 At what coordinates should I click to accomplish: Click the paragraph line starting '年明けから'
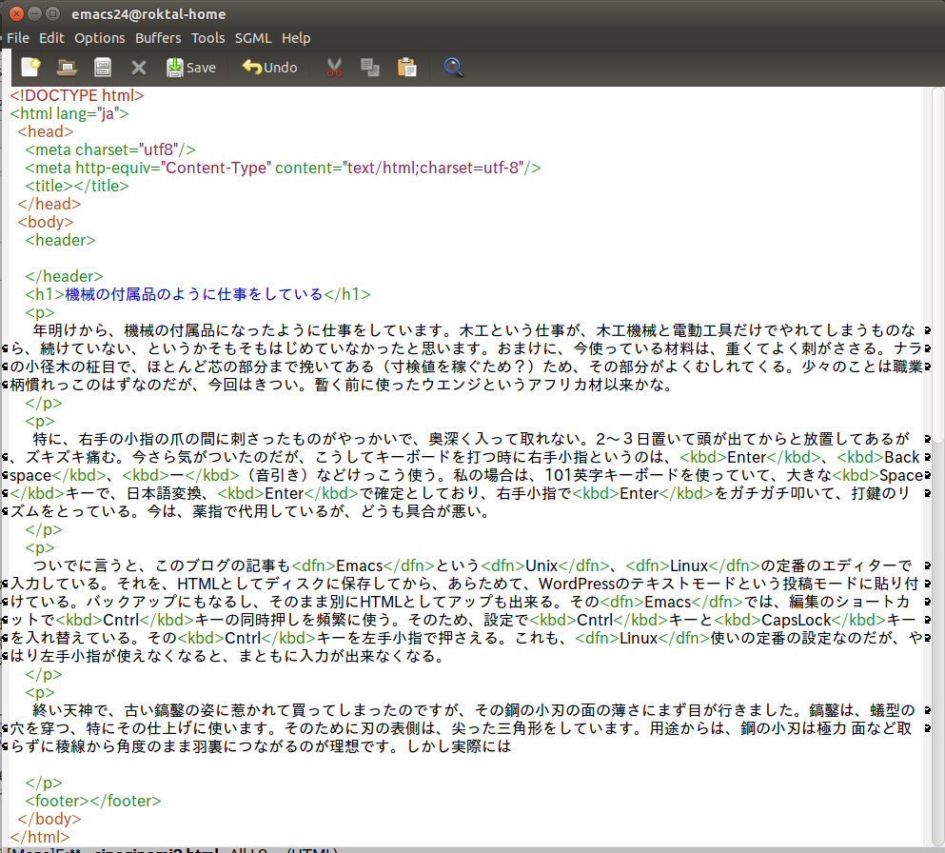pos(474,330)
